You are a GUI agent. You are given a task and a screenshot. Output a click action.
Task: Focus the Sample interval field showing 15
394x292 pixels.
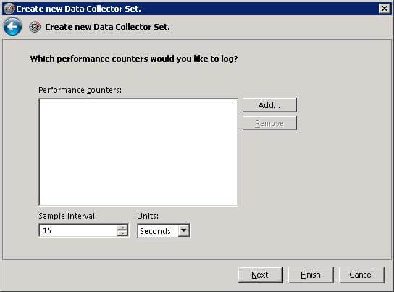pos(78,230)
